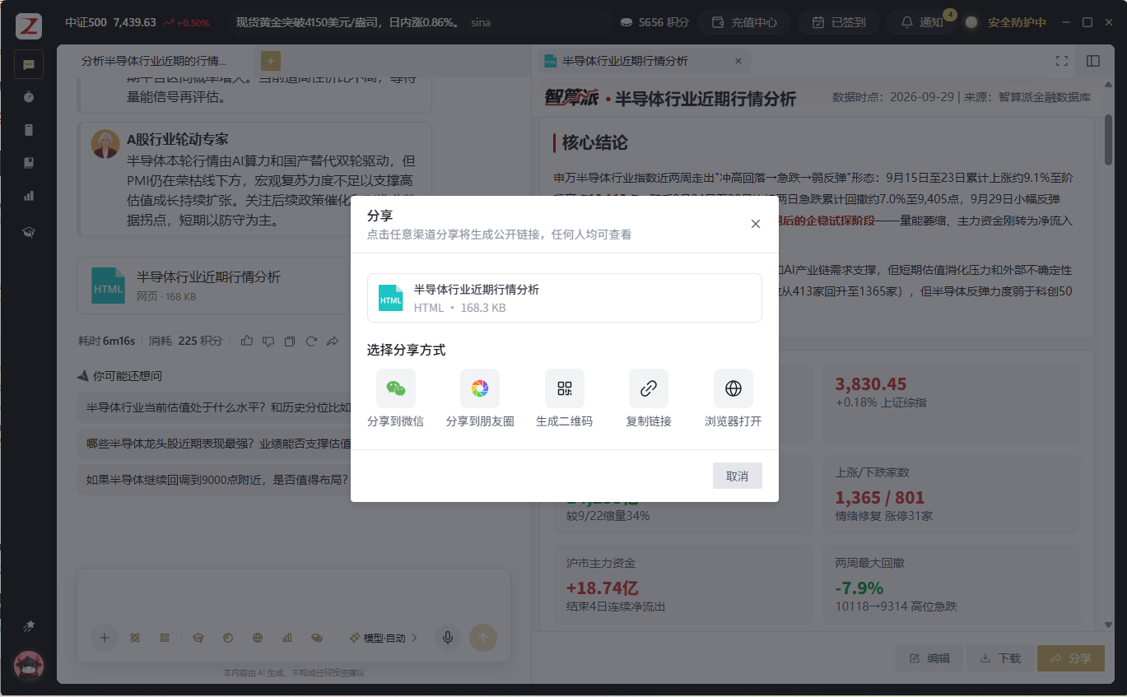Add attachment with the plus button
Image resolution: width=1127 pixels, height=697 pixels.
coord(105,638)
